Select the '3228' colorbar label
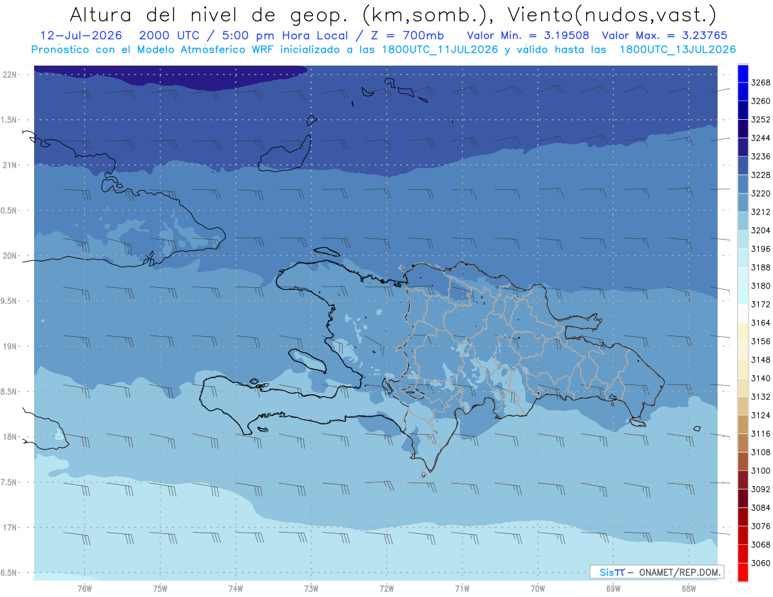Viewport: 773px width, 597px height. pos(761,175)
